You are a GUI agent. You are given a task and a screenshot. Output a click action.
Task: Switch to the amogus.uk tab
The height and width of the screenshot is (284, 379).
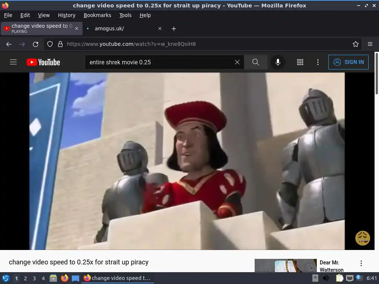pyautogui.click(x=124, y=28)
